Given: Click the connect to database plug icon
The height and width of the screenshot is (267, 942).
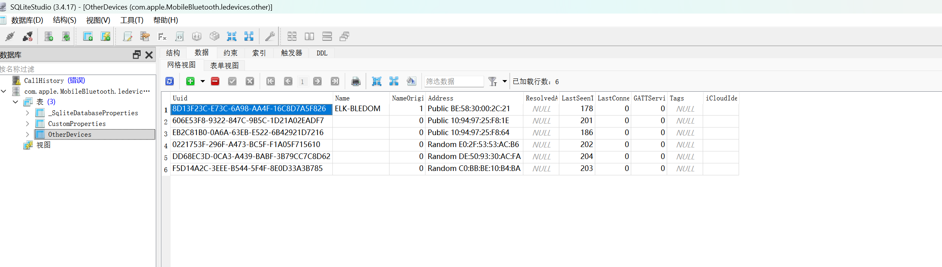Looking at the screenshot, I should tap(10, 37).
